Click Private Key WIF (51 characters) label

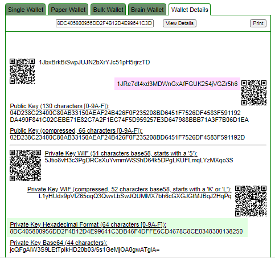tap(121, 153)
